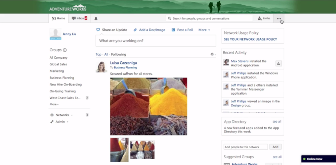Viewport: 336px width, 165px height.
Task: Open the feed settings gear dropdown
Action: [x=213, y=54]
